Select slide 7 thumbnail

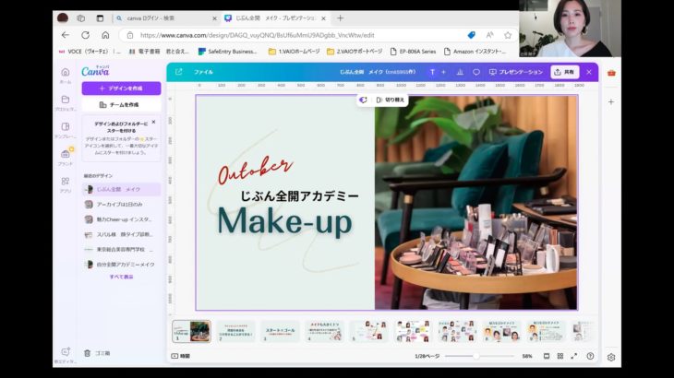(x=457, y=331)
